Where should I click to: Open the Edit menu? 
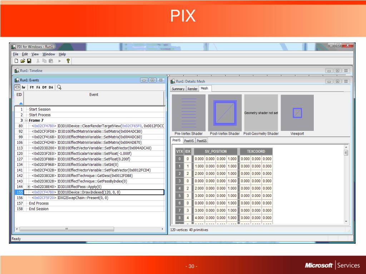(25, 54)
